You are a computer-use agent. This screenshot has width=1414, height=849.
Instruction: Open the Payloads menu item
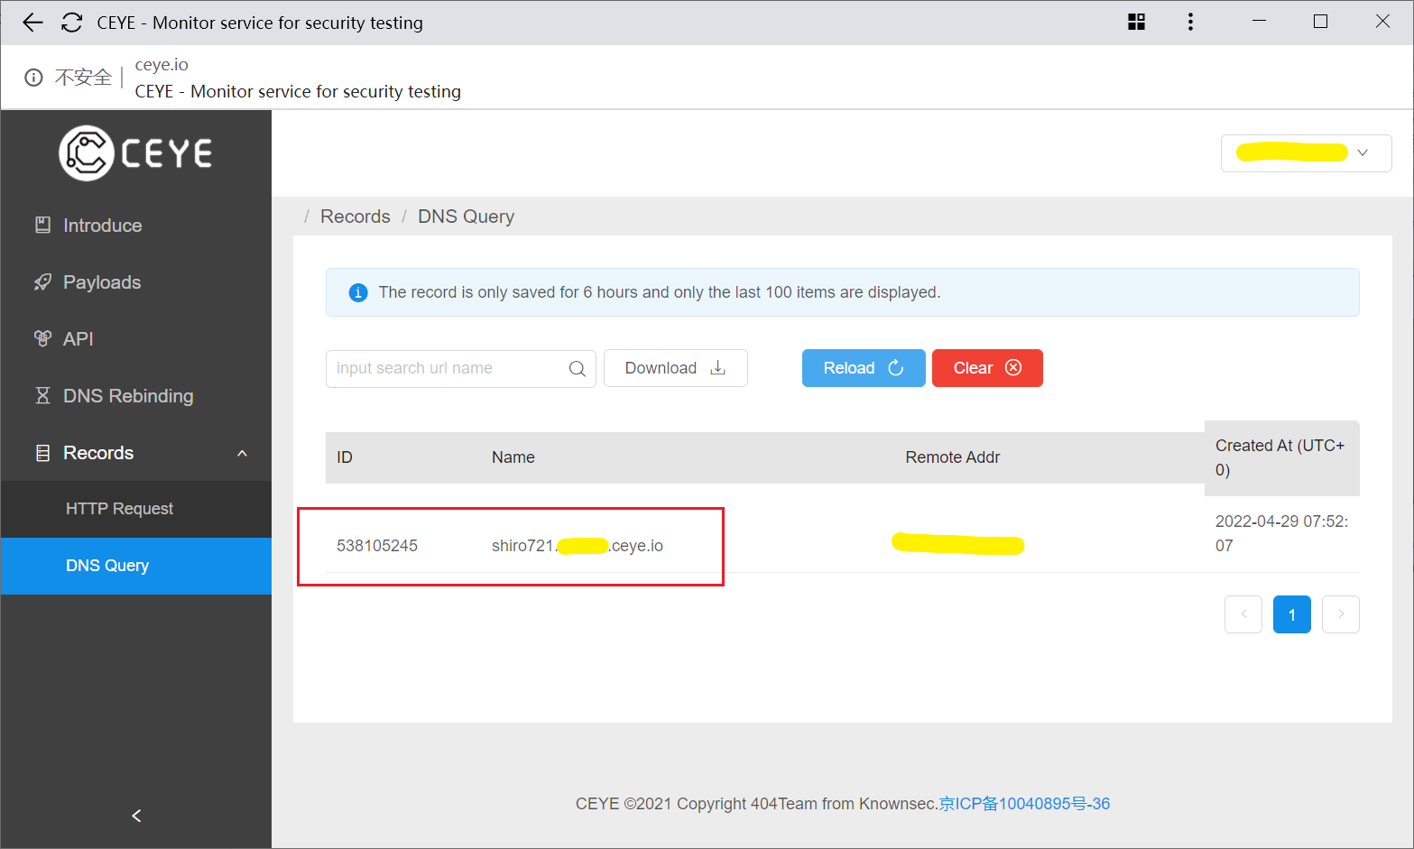click(136, 282)
